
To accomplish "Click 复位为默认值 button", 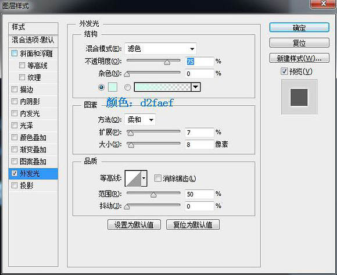I will [x=193, y=224].
